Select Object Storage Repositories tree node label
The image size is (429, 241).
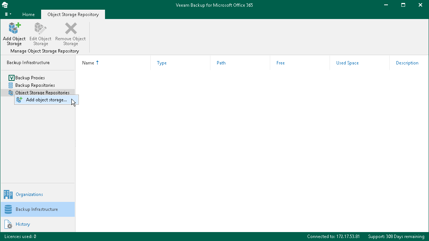42,93
